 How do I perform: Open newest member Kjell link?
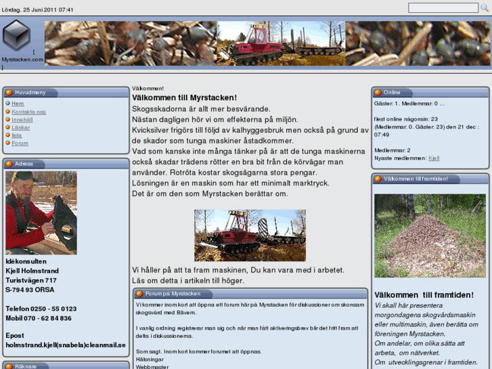[434, 158]
